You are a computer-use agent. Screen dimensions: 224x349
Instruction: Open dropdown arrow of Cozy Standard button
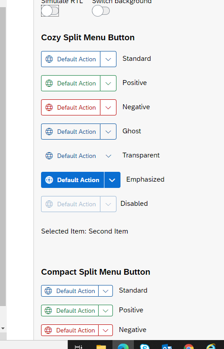point(108,59)
